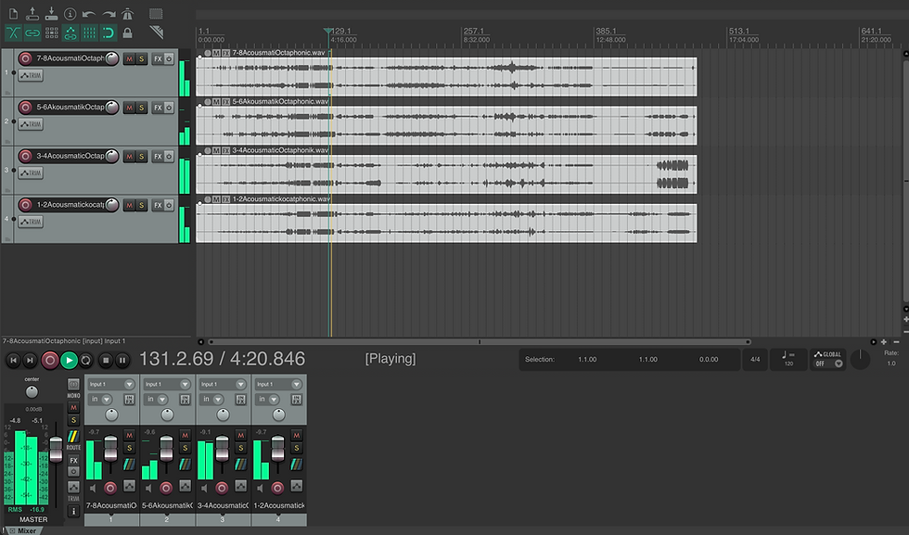Stop playback
This screenshot has height=535, width=909.
pos(106,361)
